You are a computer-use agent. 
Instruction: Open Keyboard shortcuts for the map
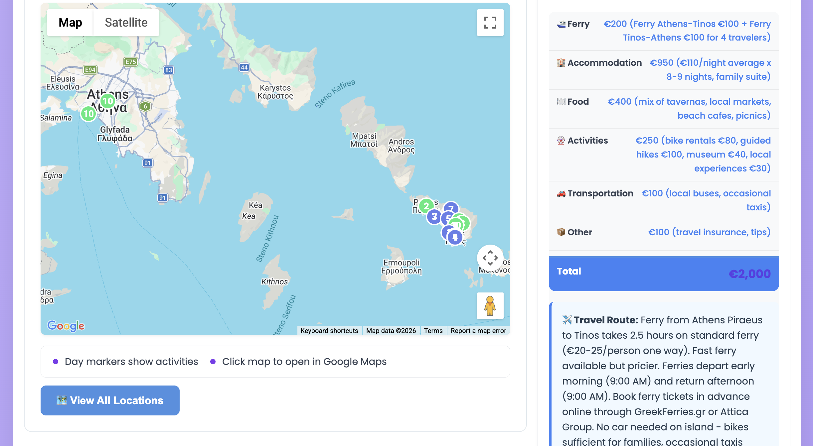pos(329,331)
